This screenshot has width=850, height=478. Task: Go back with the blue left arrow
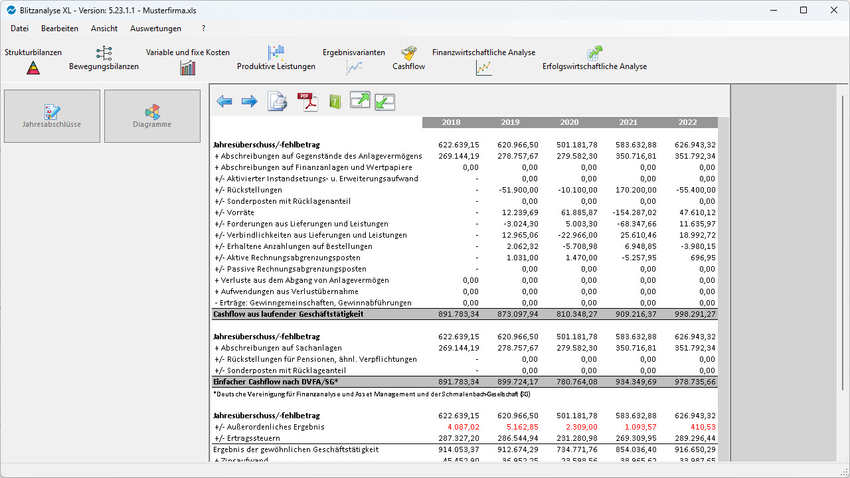click(x=224, y=102)
